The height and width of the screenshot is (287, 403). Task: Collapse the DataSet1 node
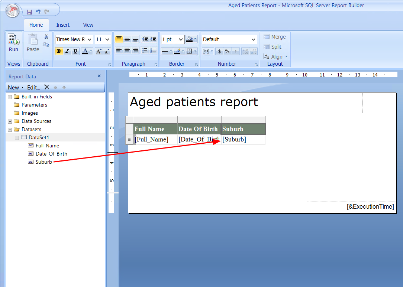[x=17, y=138]
